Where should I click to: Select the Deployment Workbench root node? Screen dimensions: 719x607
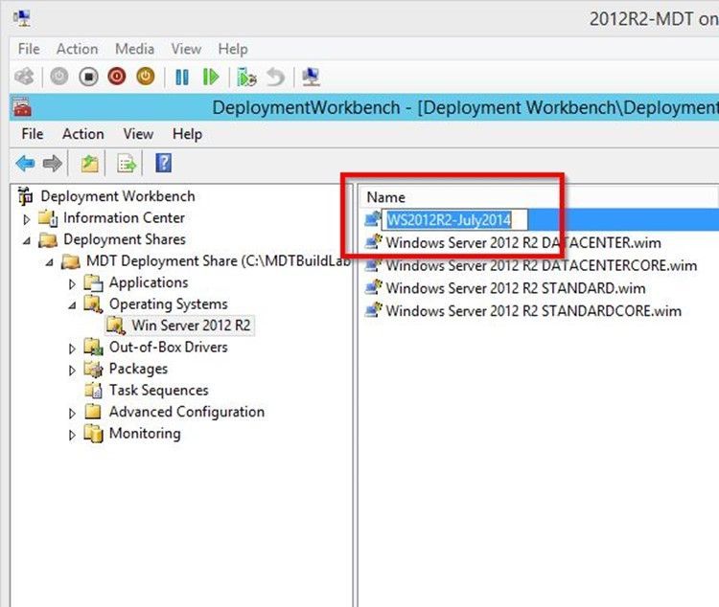(117, 196)
